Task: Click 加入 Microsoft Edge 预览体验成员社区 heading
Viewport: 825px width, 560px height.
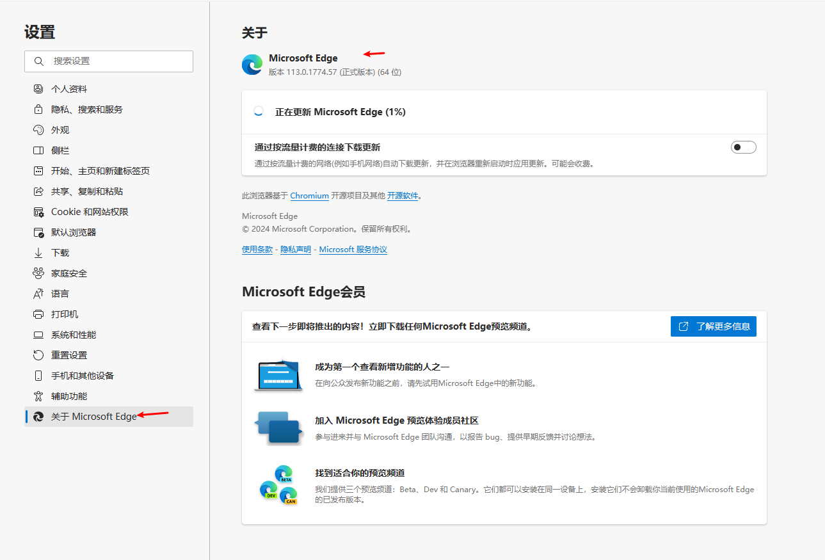Action: tap(397, 420)
